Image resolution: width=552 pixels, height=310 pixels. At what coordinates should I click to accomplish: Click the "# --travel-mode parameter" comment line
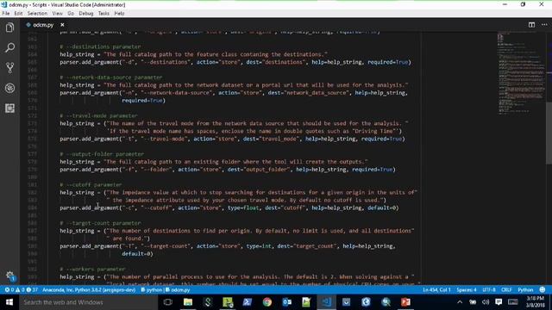98,115
